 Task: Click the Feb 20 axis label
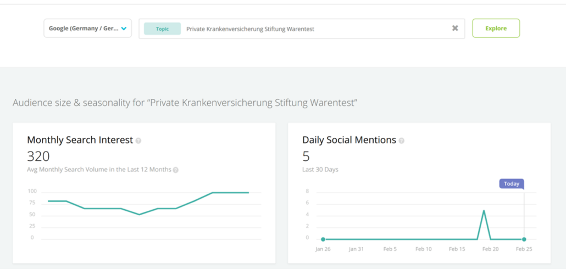click(491, 249)
